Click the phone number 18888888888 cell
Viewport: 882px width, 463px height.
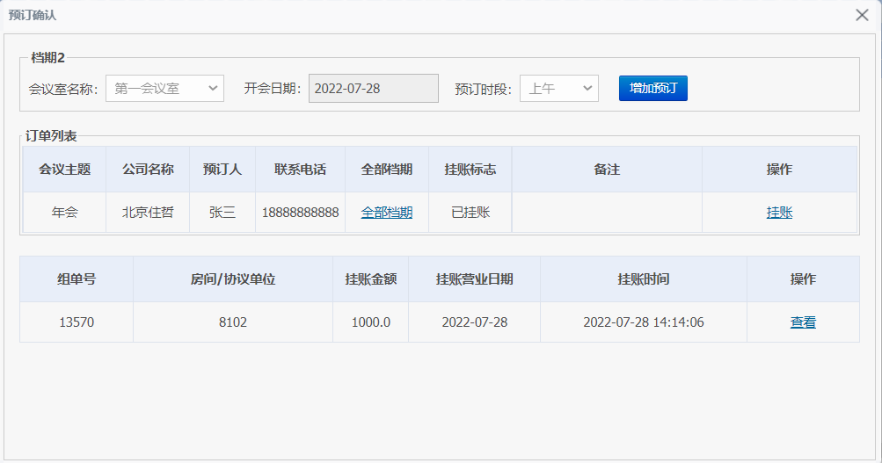point(301,213)
